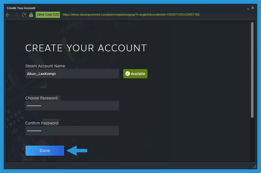Submit the form with the Done button
This screenshot has width=261, height=173.
click(x=45, y=151)
